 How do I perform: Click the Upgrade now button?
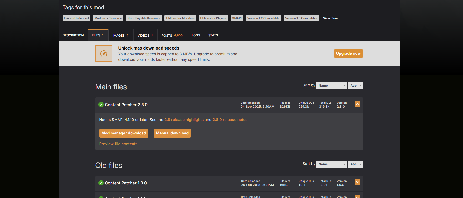(348, 53)
